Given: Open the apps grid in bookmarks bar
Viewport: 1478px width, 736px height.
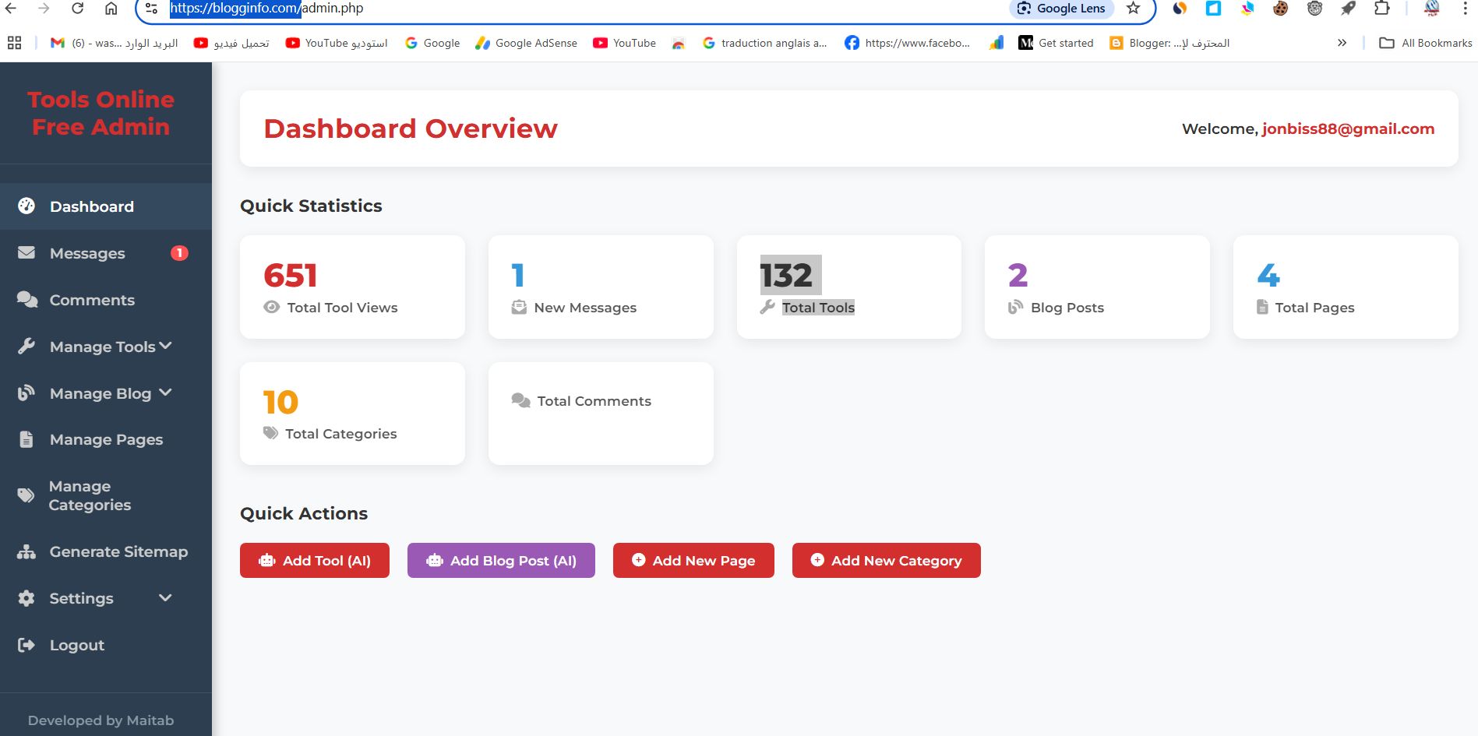Looking at the screenshot, I should [x=14, y=43].
